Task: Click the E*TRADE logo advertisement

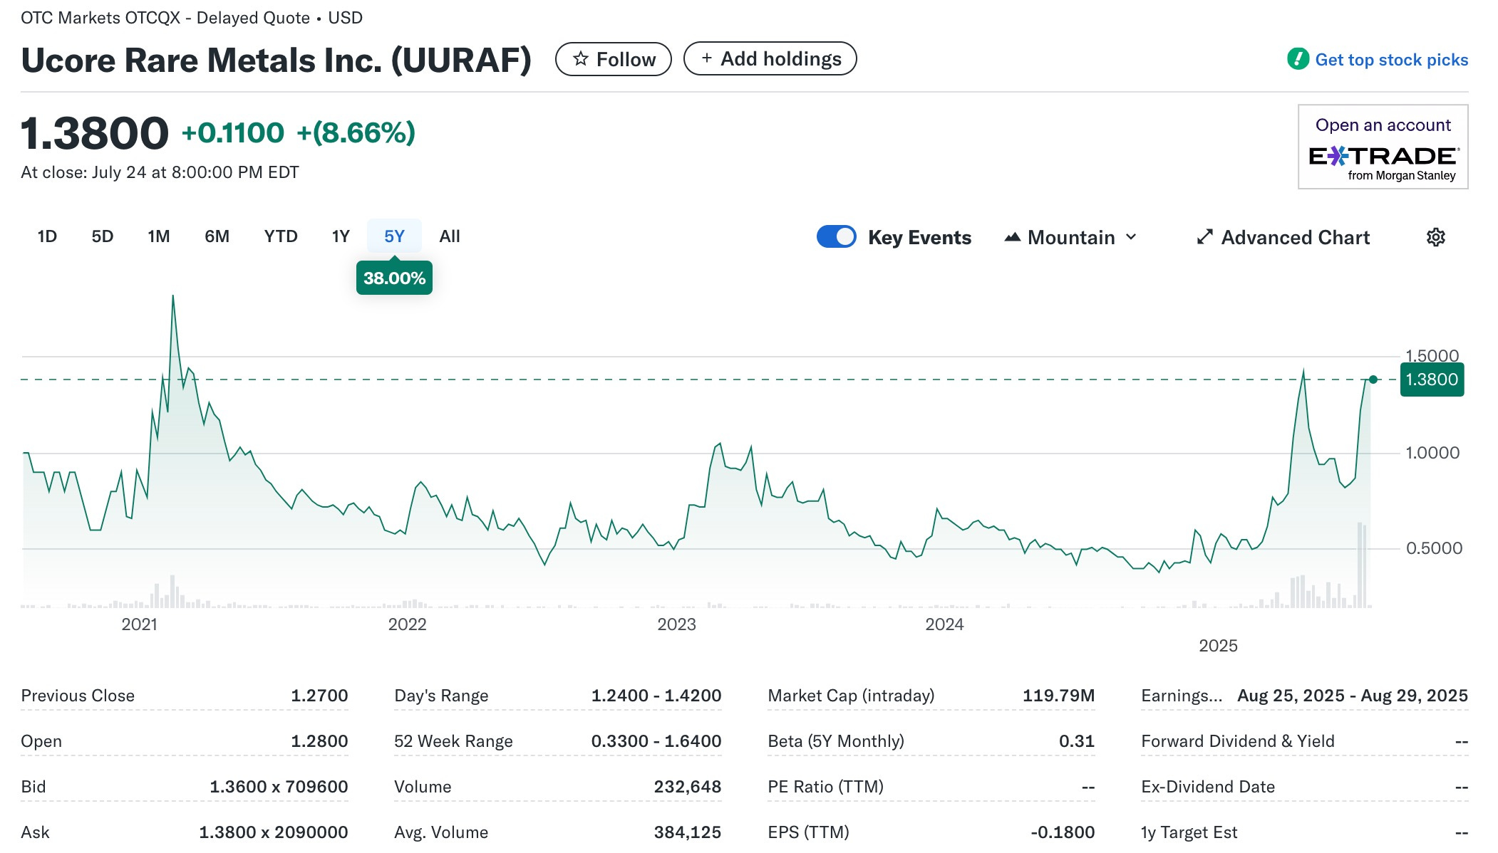Action: click(x=1383, y=156)
